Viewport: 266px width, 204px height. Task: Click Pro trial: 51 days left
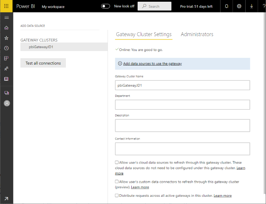(196, 6)
